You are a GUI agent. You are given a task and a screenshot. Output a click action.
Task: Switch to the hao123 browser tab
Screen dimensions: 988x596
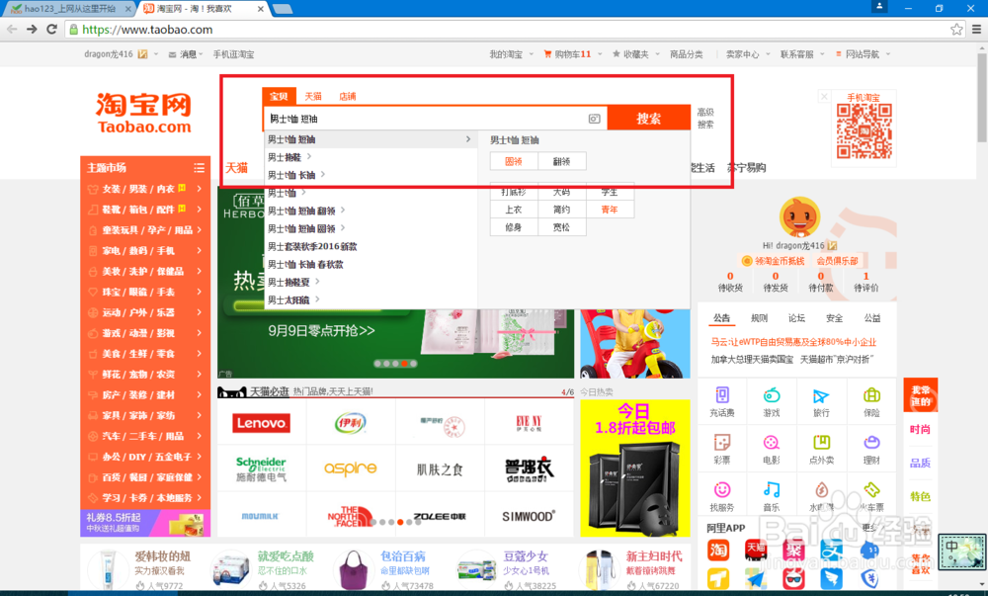coord(68,9)
